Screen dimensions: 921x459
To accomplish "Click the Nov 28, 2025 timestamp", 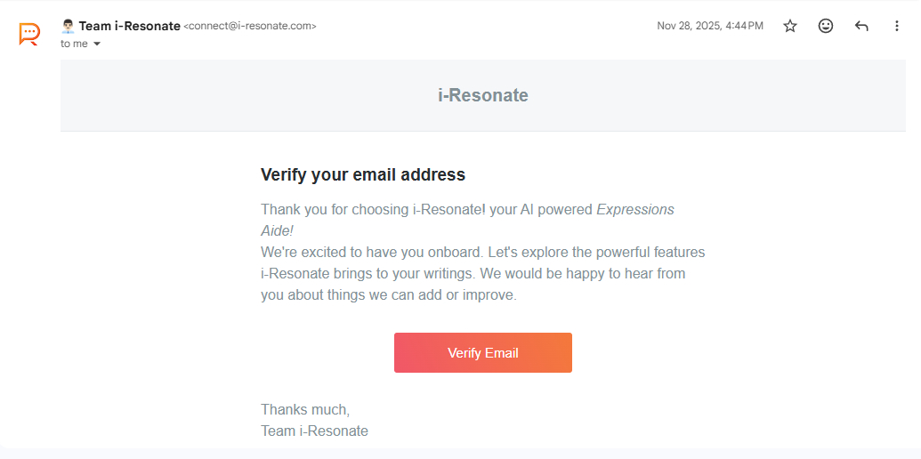I will pyautogui.click(x=709, y=26).
